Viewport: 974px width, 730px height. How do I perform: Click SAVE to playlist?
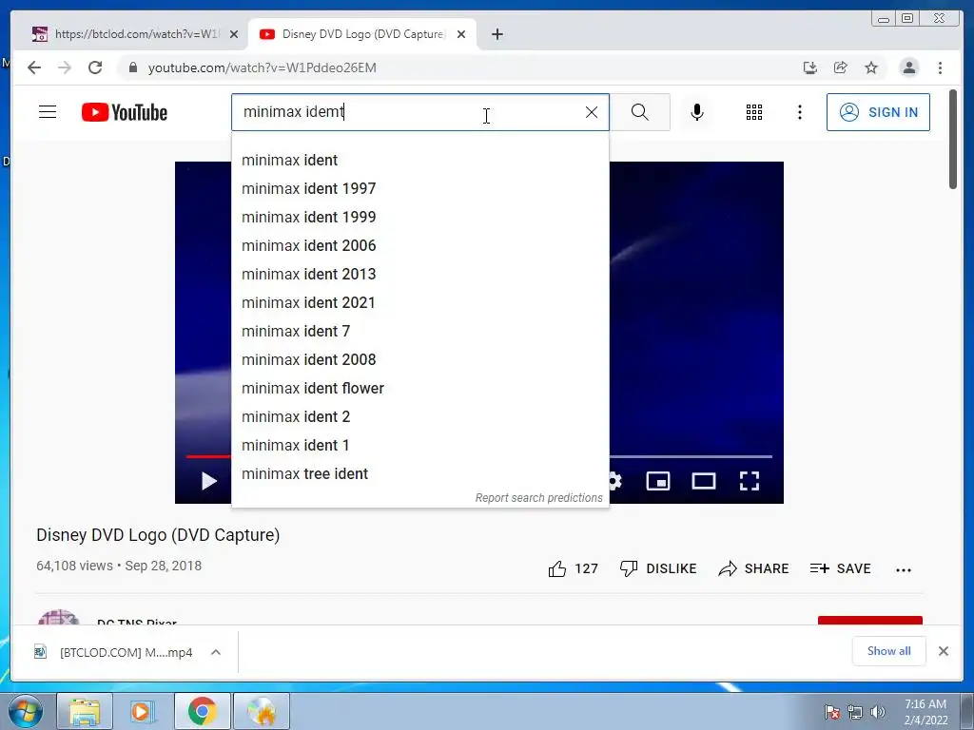841,568
